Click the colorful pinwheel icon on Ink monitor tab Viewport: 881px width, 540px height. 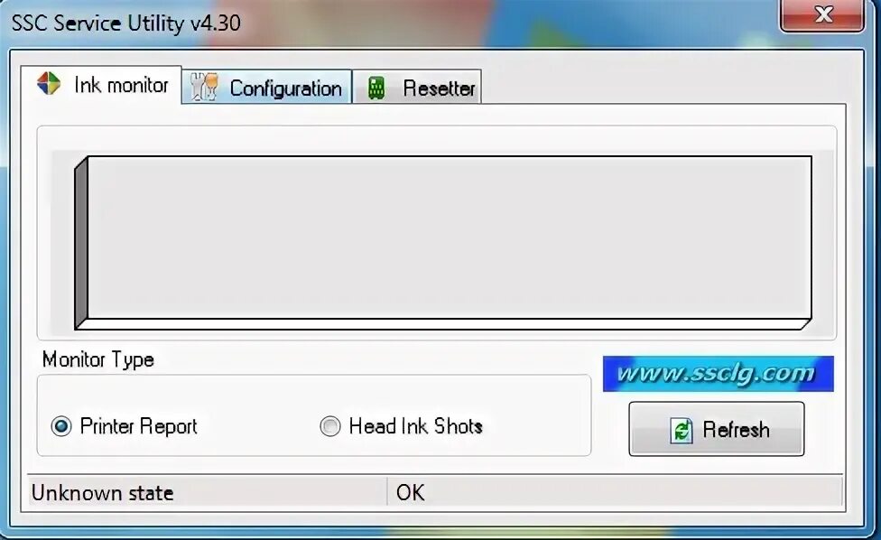point(50,84)
